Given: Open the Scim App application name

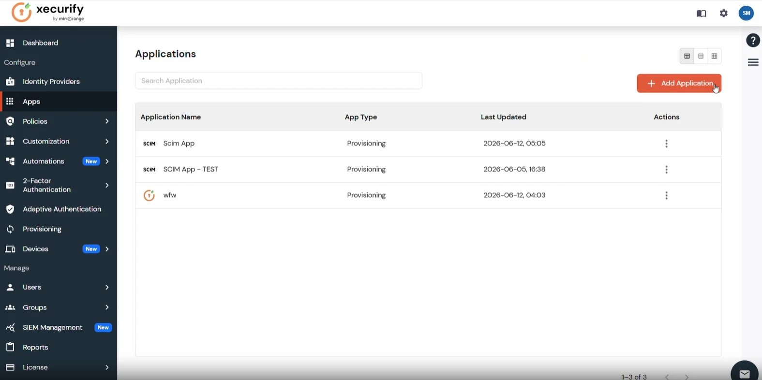Looking at the screenshot, I should pos(179,144).
